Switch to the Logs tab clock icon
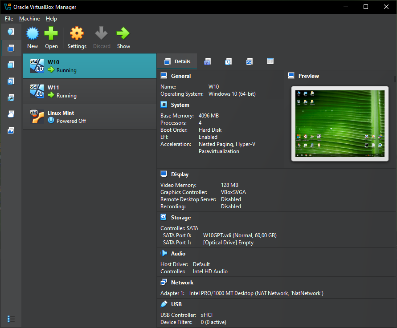This screenshot has height=328, width=397. (228, 61)
